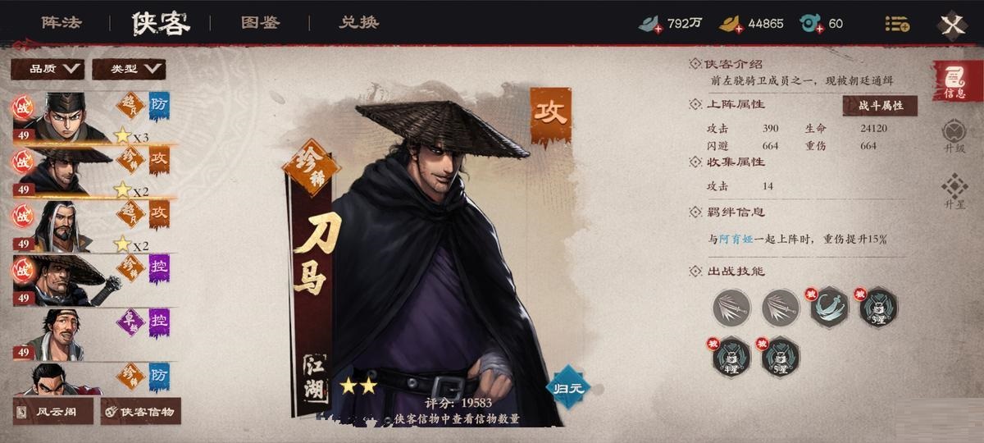Image resolution: width=984 pixels, height=443 pixels.
Task: Switch to the 图鉴 tab
Action: pos(261,23)
